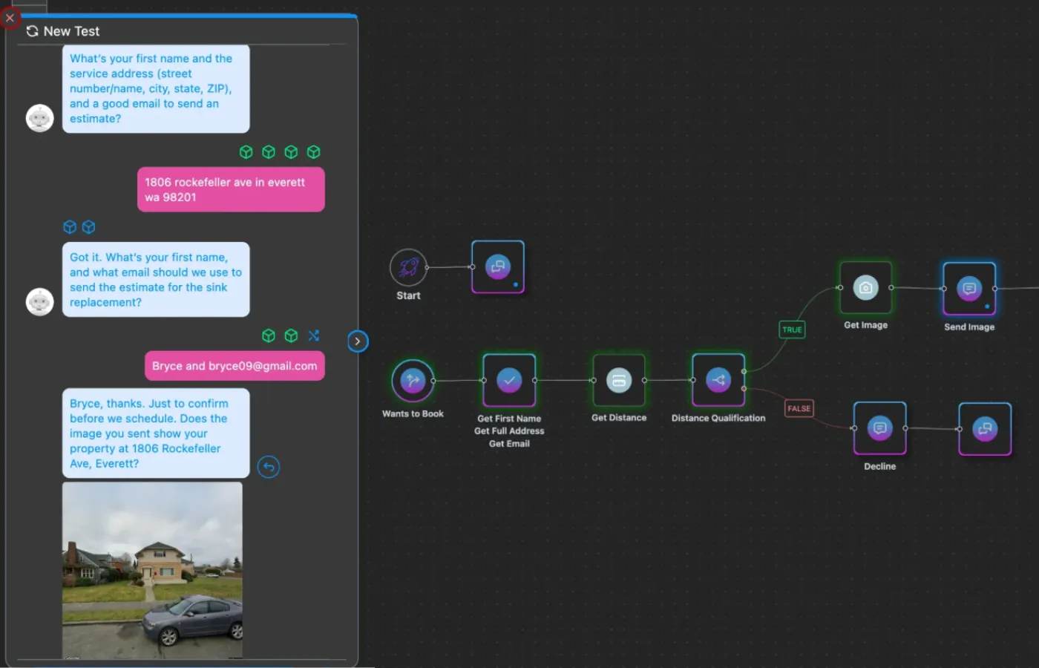Open the Get Image camera node
The height and width of the screenshot is (668, 1039).
(x=865, y=288)
